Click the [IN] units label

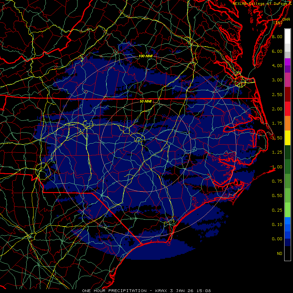(x=278, y=22)
